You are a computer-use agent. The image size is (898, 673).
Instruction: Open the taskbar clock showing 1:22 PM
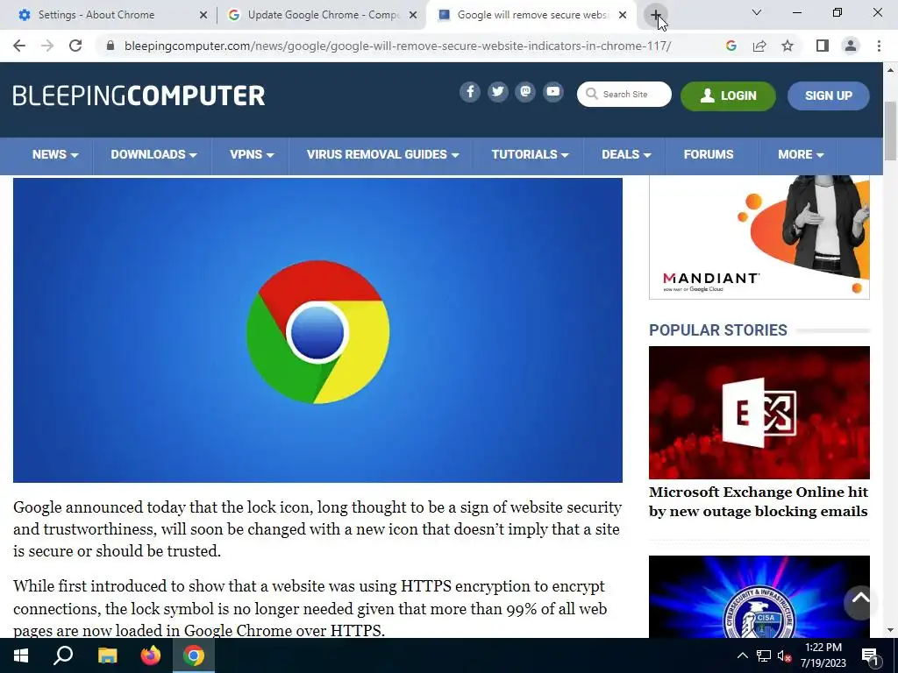[823, 655]
